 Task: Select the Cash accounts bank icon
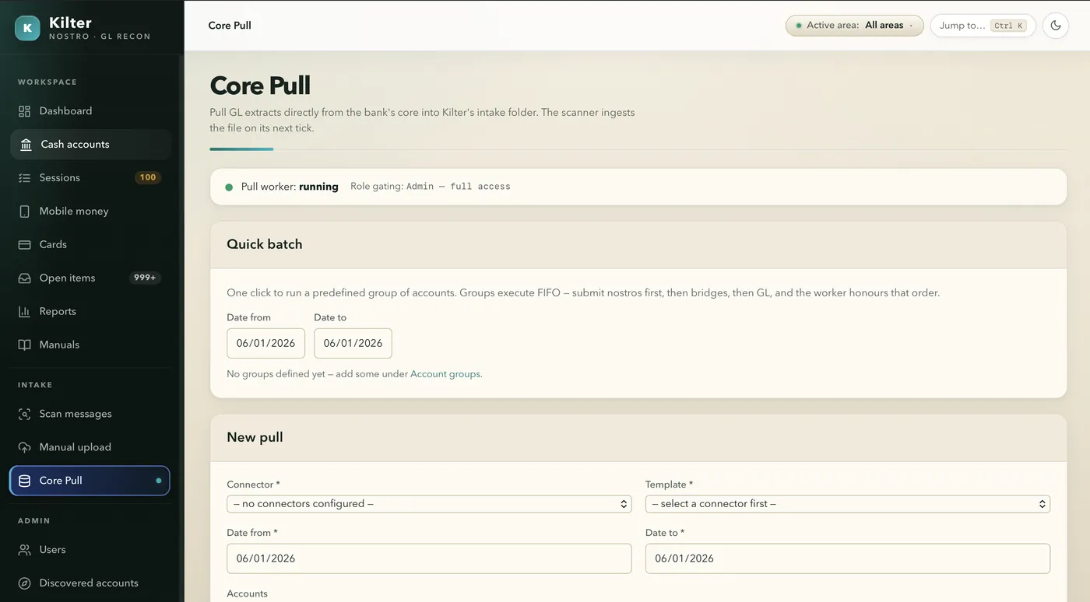(26, 145)
